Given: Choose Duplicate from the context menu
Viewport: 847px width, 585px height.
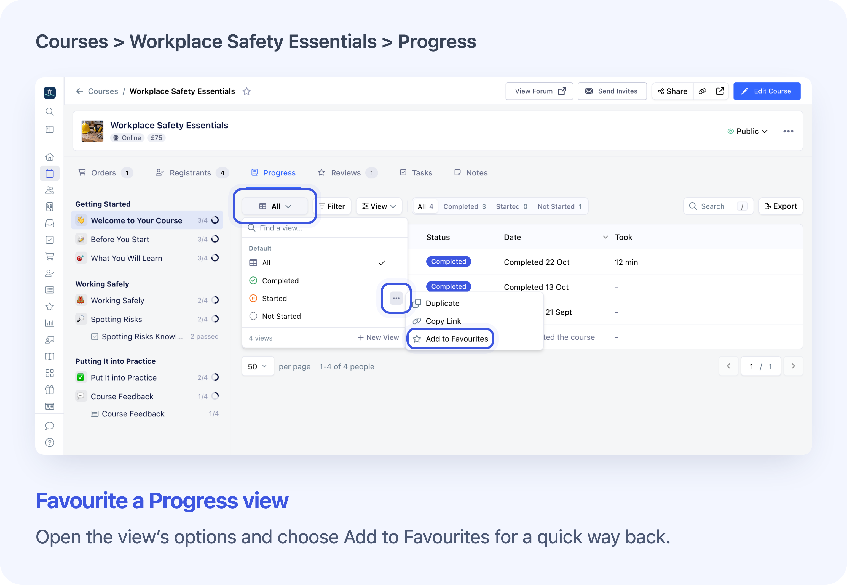Looking at the screenshot, I should tap(474, 303).
